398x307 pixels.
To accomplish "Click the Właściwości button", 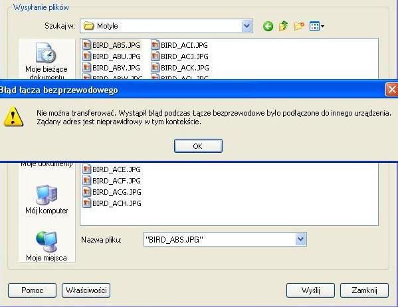I will 86,290.
